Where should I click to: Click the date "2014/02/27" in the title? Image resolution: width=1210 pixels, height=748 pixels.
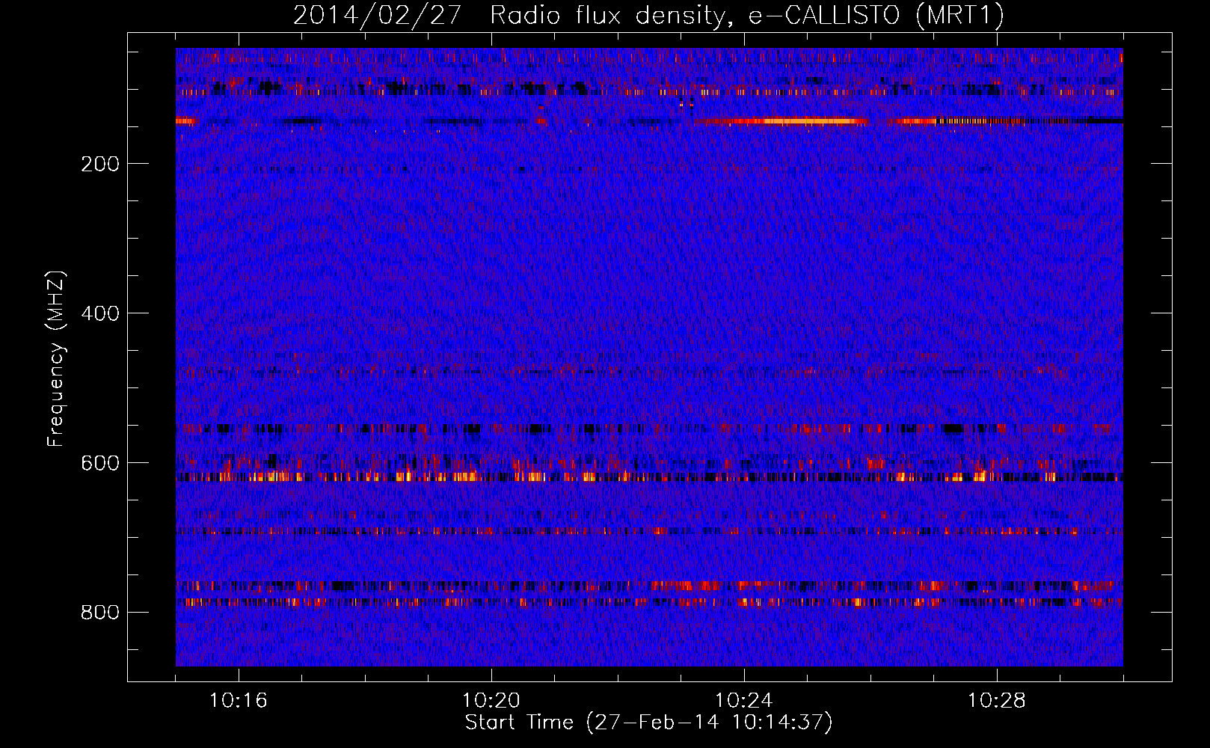377,15
